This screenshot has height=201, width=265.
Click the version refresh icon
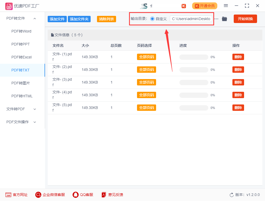232,195
